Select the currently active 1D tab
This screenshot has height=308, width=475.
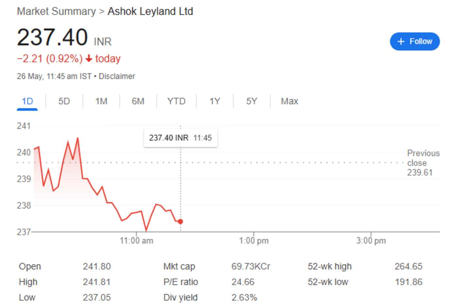[x=27, y=101]
